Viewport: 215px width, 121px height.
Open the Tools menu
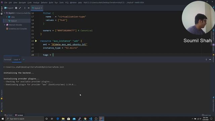click(61, 2)
